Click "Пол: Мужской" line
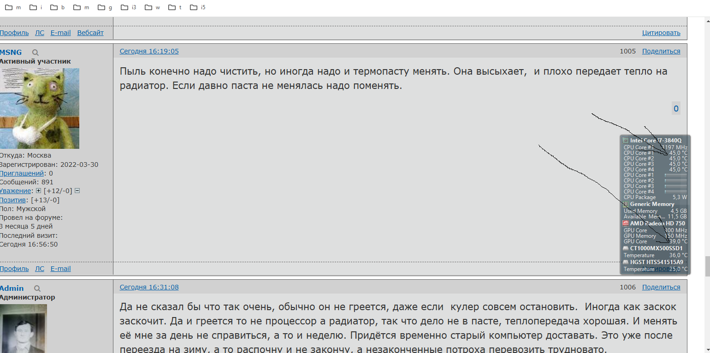Viewport: 710px width, 353px height. click(x=23, y=209)
